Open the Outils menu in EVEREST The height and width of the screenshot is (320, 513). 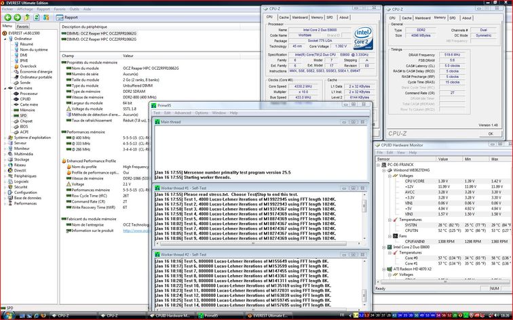tap(74, 9)
